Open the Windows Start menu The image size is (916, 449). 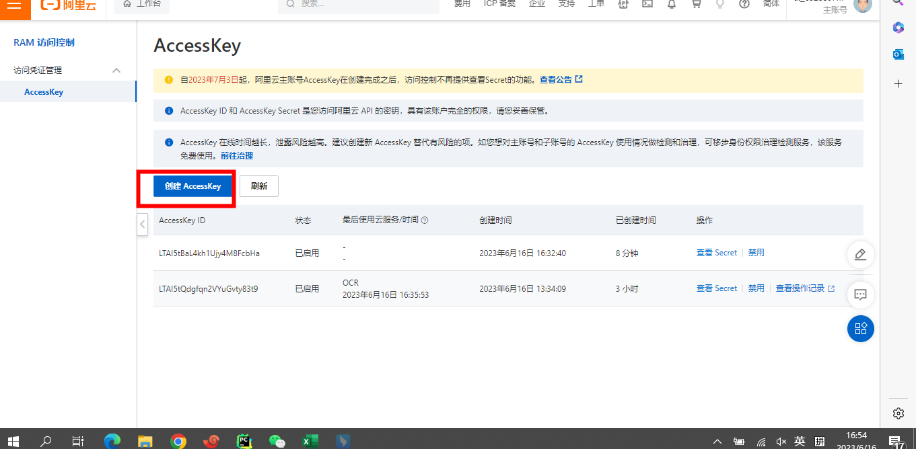pyautogui.click(x=13, y=441)
